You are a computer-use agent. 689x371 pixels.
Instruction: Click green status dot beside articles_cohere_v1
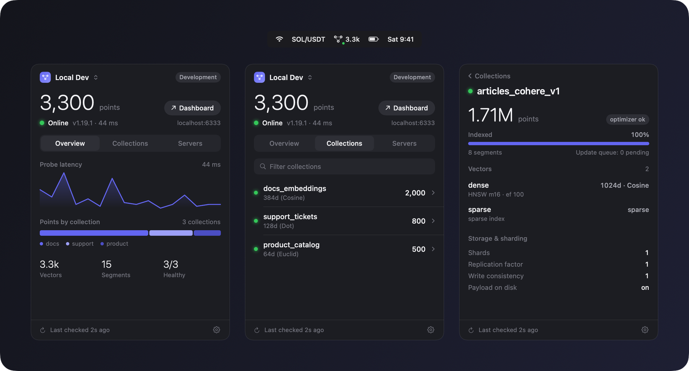click(x=470, y=91)
